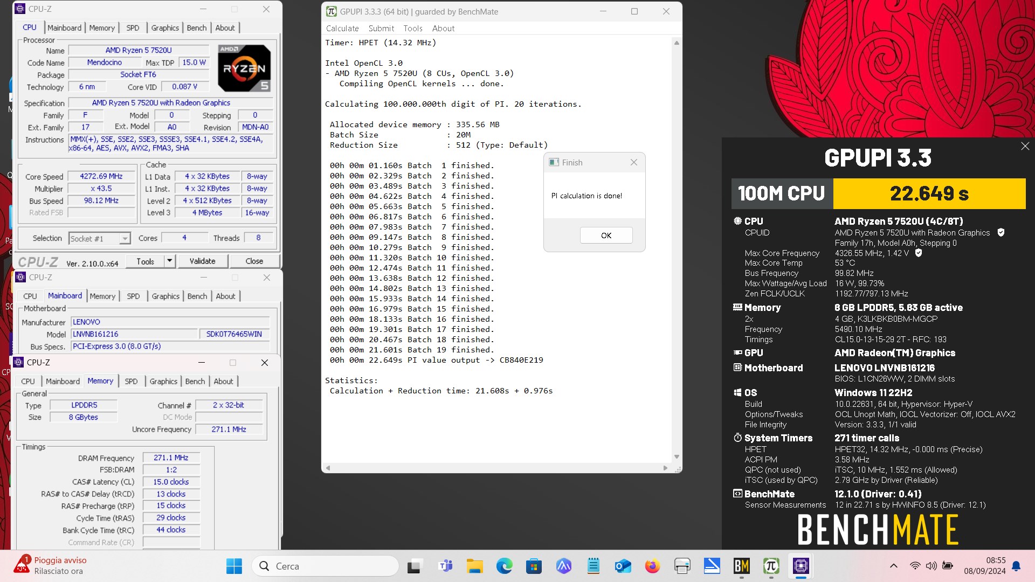Launch Firefox from the taskbar
Image resolution: width=1035 pixels, height=582 pixels.
652,566
